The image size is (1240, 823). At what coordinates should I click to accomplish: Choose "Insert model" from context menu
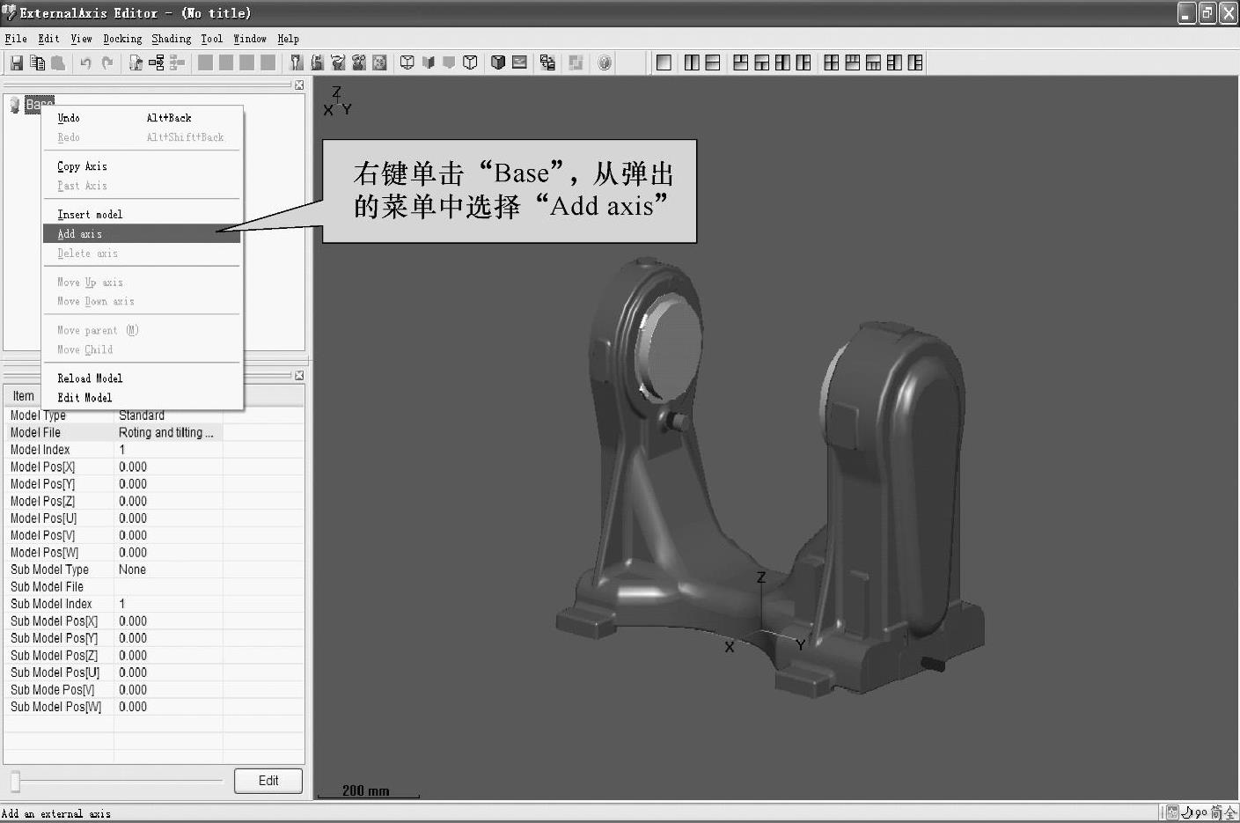pyautogui.click(x=90, y=215)
